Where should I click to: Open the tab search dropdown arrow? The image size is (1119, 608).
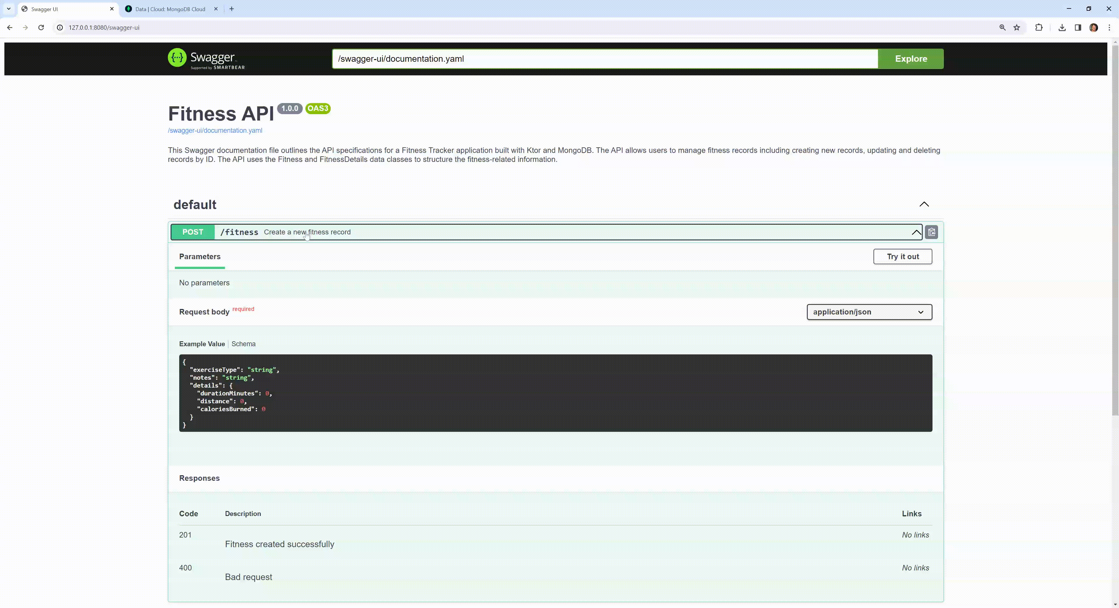tap(9, 9)
